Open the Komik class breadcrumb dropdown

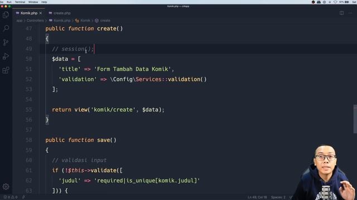[83, 21]
